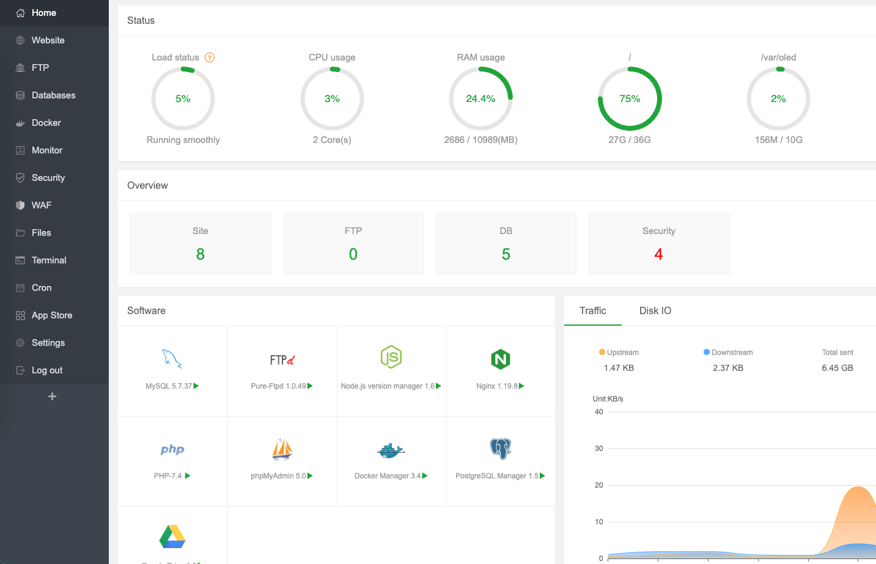Click the Google Drive icon
The height and width of the screenshot is (564, 876).
click(x=172, y=537)
